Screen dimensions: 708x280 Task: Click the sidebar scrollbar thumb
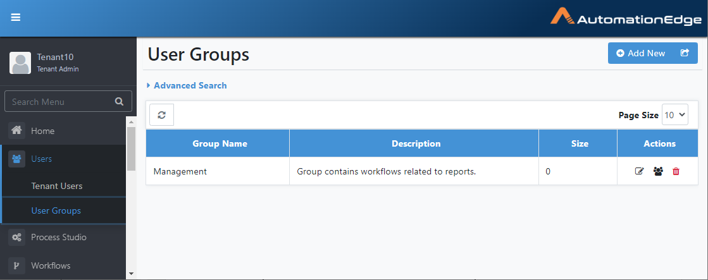pyautogui.click(x=132, y=149)
